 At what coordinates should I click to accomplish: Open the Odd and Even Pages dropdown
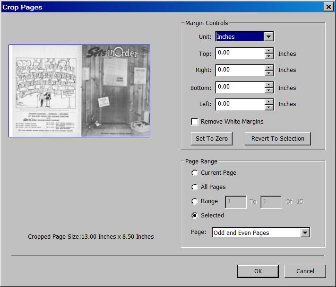click(261, 233)
